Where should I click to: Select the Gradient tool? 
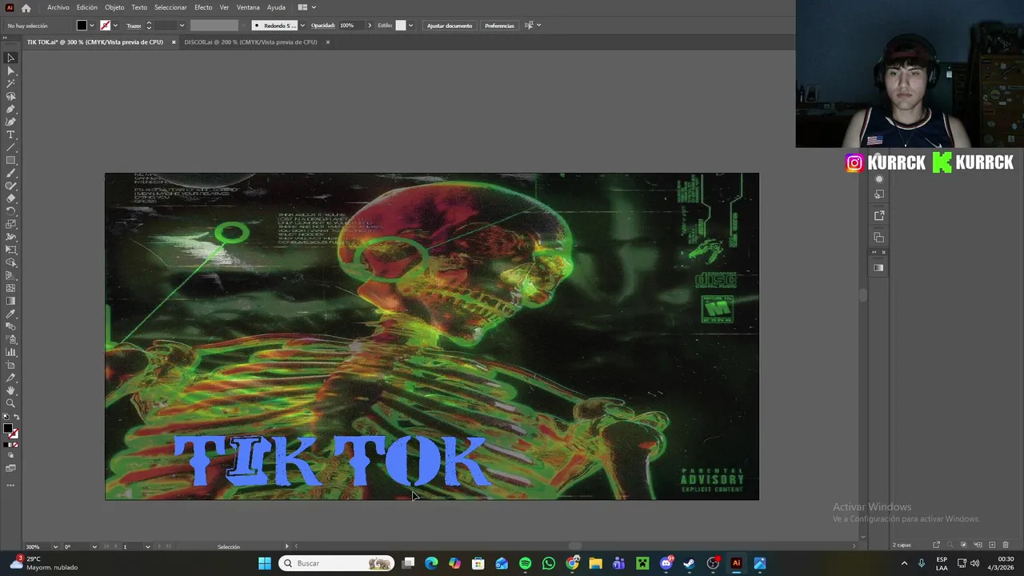point(10,301)
